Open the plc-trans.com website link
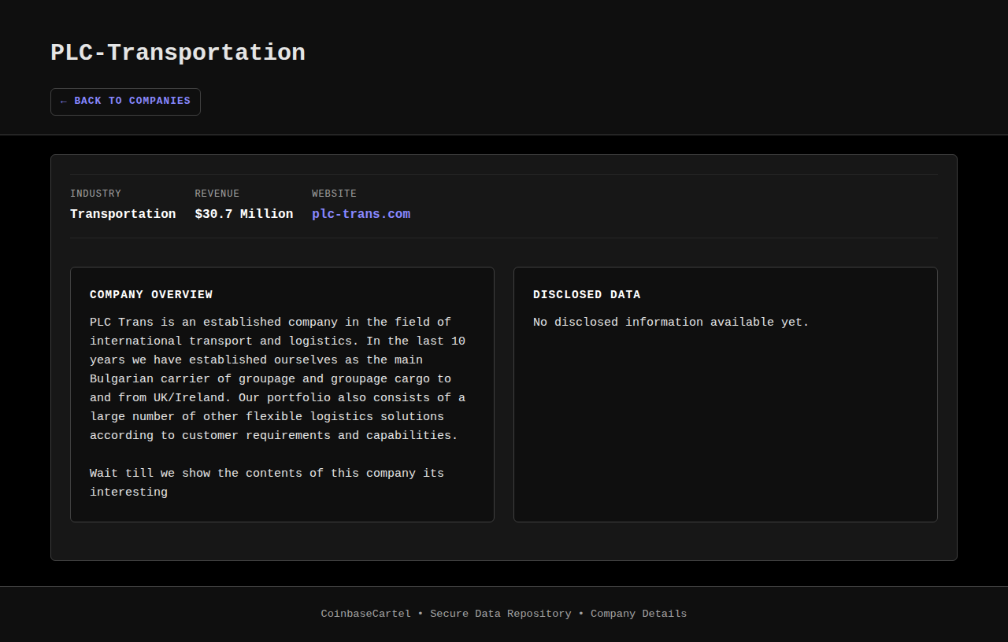 click(361, 214)
